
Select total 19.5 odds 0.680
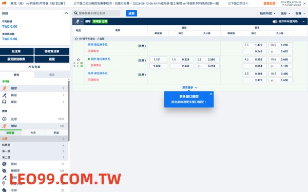click(280, 60)
